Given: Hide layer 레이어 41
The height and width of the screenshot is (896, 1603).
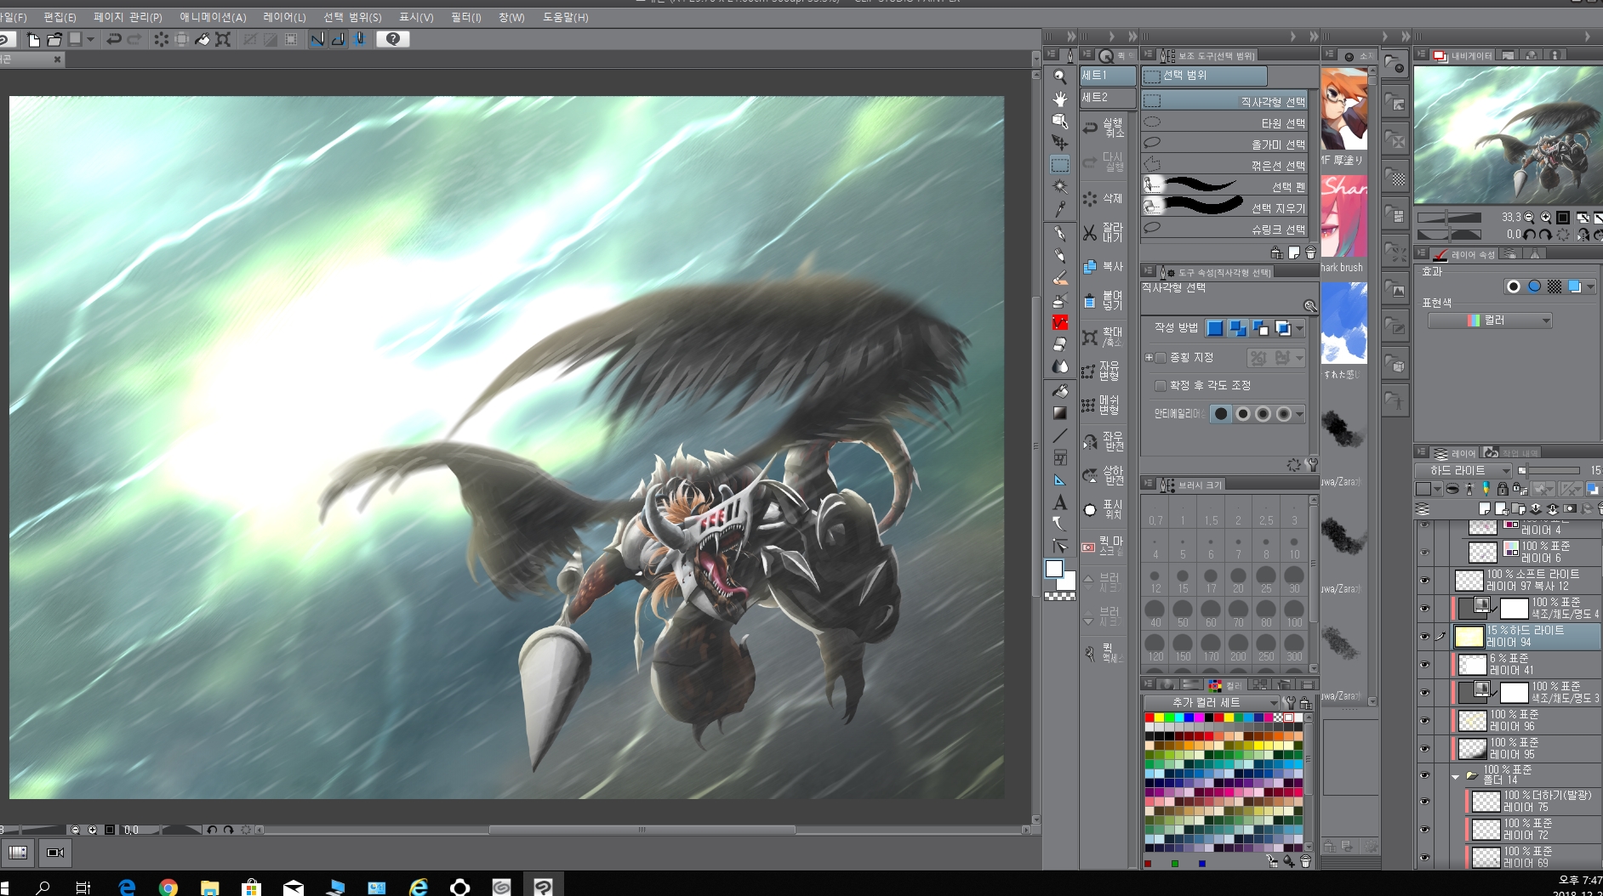Looking at the screenshot, I should coord(1424,664).
